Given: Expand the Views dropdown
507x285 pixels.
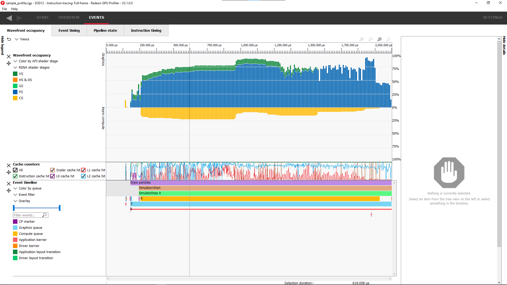Looking at the screenshot, I should pos(17,39).
